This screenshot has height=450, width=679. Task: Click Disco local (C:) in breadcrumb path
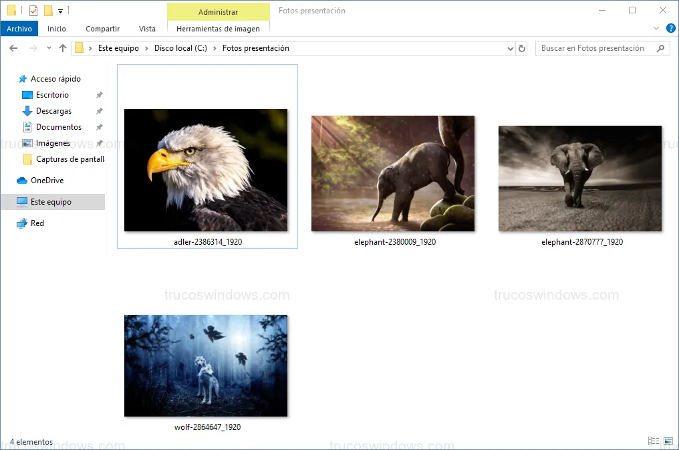pos(180,48)
